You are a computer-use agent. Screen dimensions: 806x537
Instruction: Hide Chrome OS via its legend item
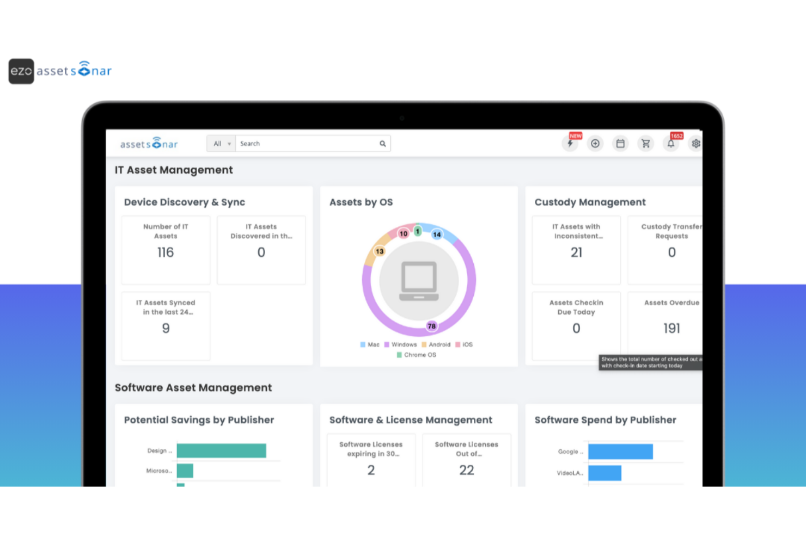[416, 354]
